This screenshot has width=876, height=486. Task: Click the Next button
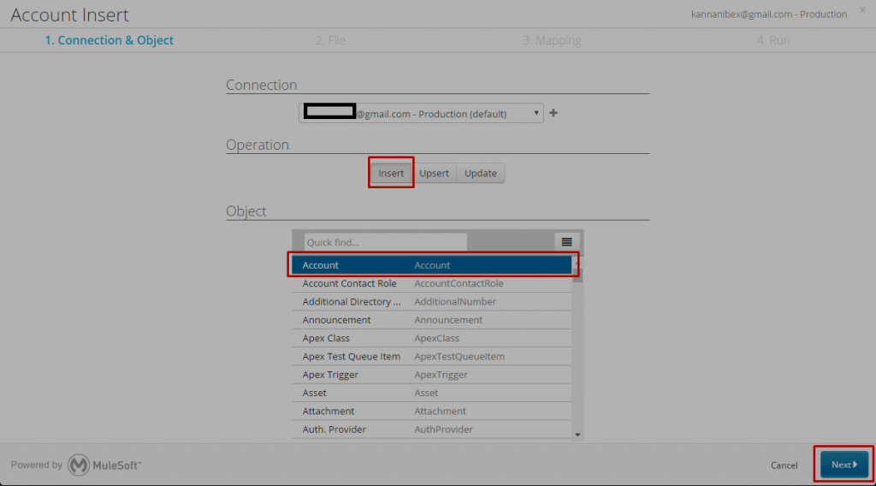844,465
